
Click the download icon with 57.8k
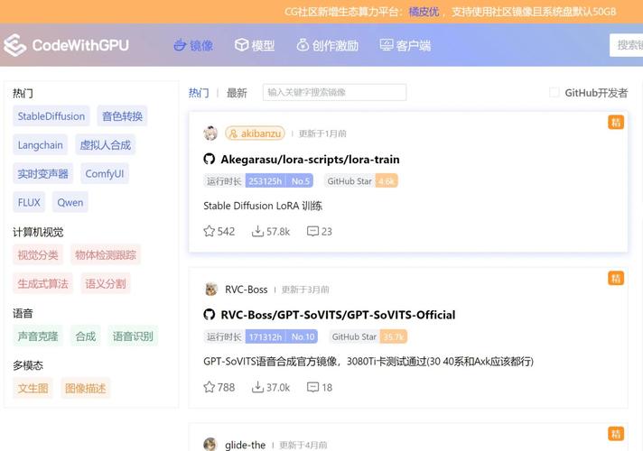tap(257, 231)
